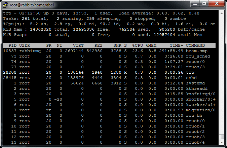This screenshot has height=148, width=227.
Task: Click the 23.6 CPU value for beam.smp
Action: pyautogui.click(x=138, y=51)
